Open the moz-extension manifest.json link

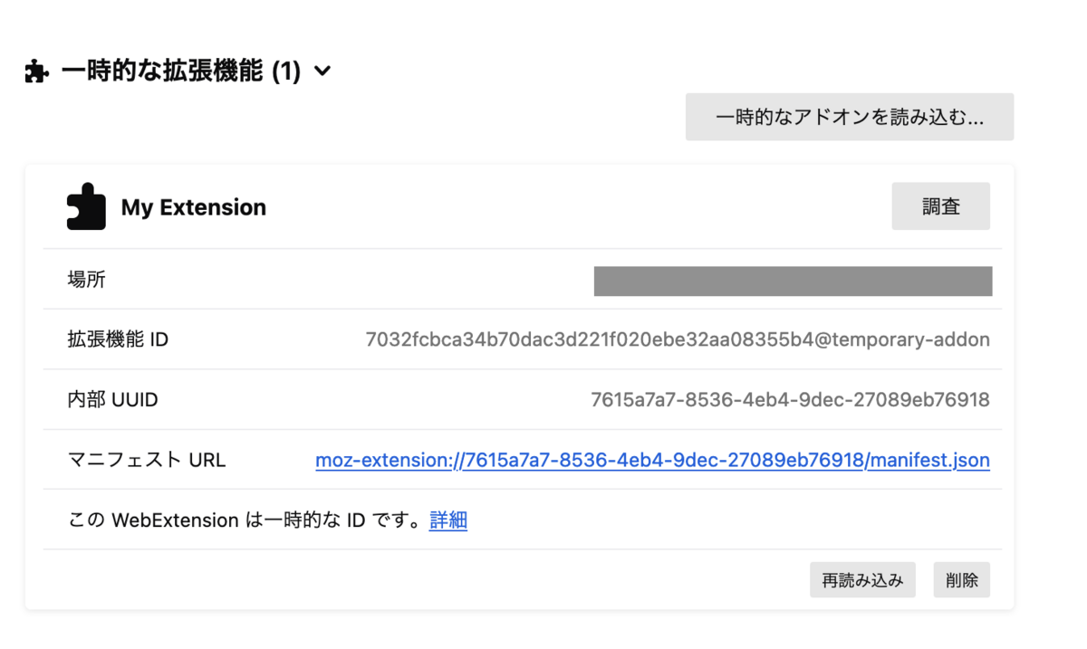(x=652, y=460)
